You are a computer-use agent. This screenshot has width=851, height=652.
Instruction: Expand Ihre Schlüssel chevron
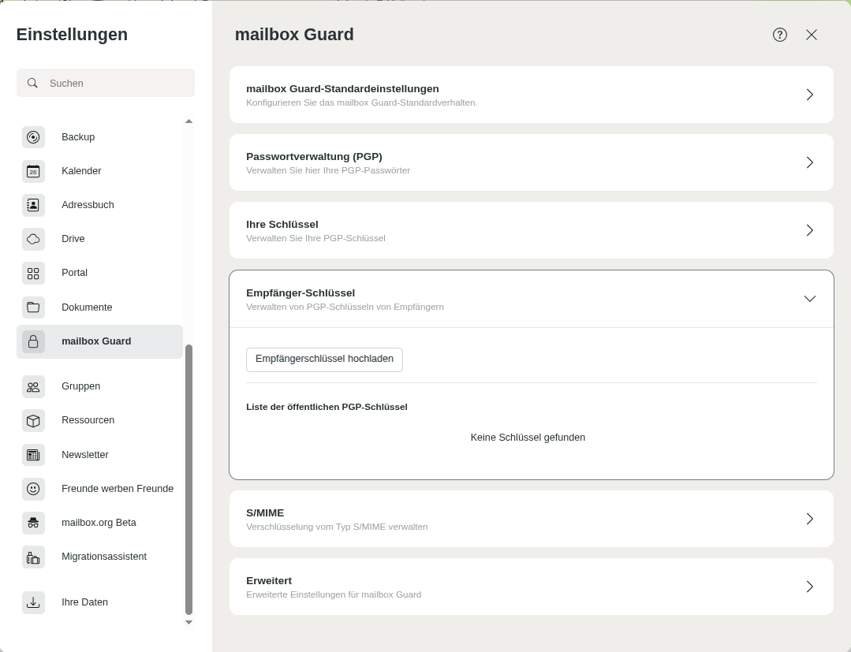click(x=810, y=230)
